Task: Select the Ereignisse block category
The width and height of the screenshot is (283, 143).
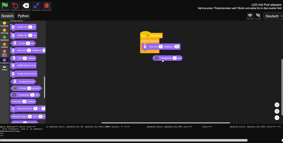Action: [x=4, y=24]
